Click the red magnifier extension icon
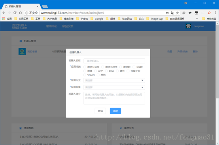 (x=209, y=13)
